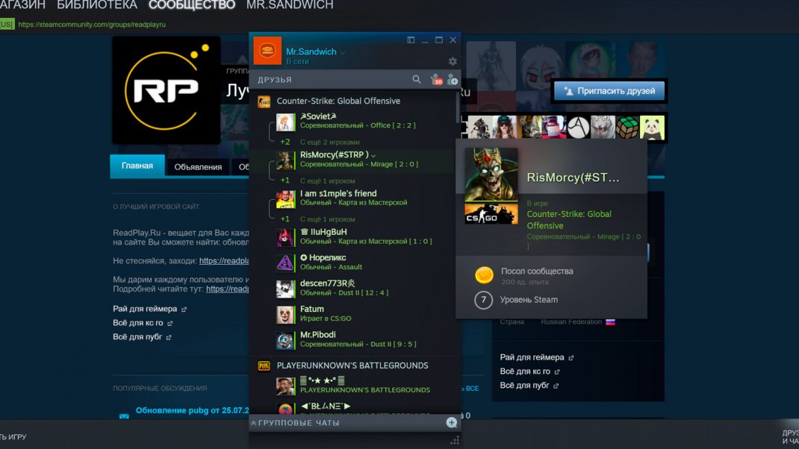The width and height of the screenshot is (799, 449).
Task: Create new group chat plus icon
Action: pos(452,423)
